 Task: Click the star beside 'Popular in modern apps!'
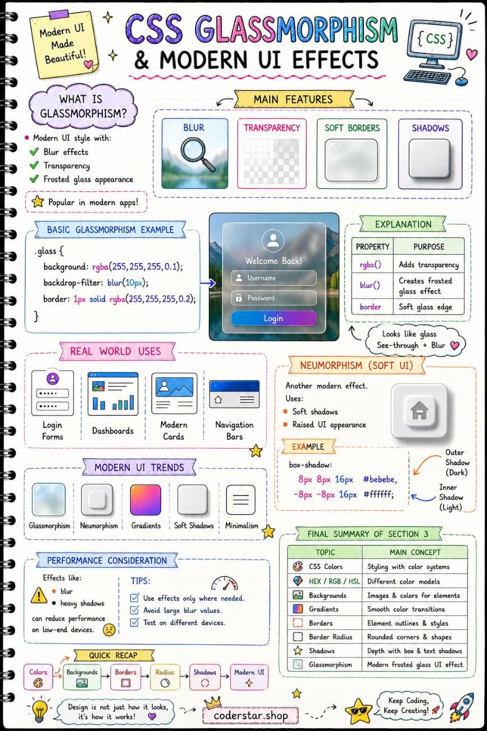38,202
